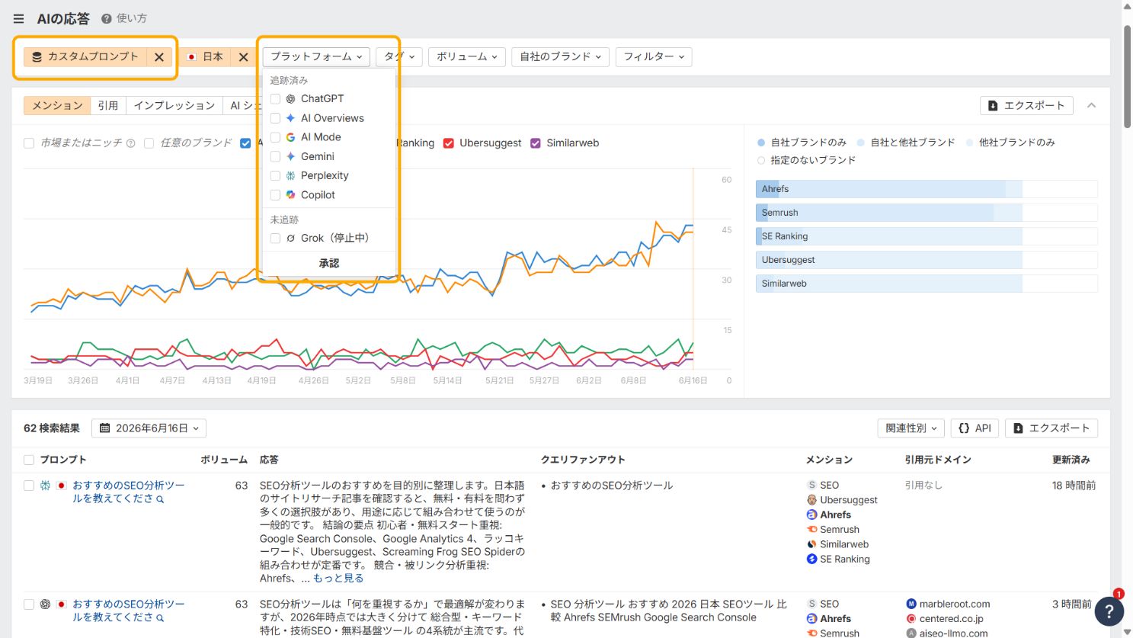This screenshot has width=1133, height=638.
Task: Switch to the メンション tab
Action: [57, 105]
